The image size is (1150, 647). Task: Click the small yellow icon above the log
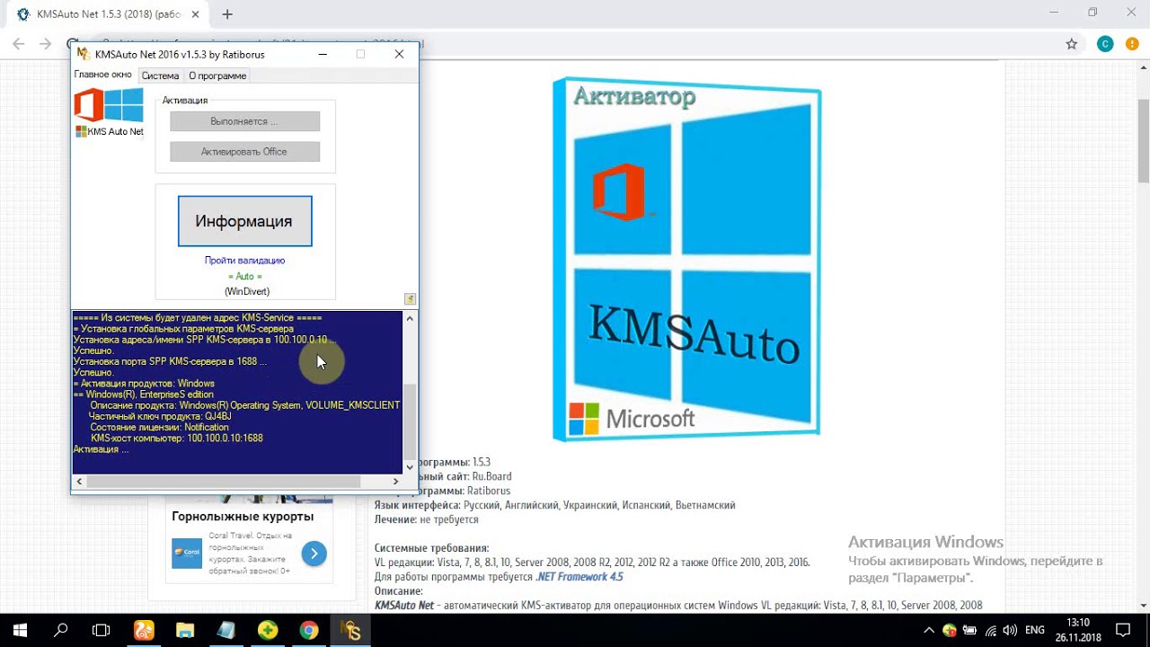click(410, 299)
